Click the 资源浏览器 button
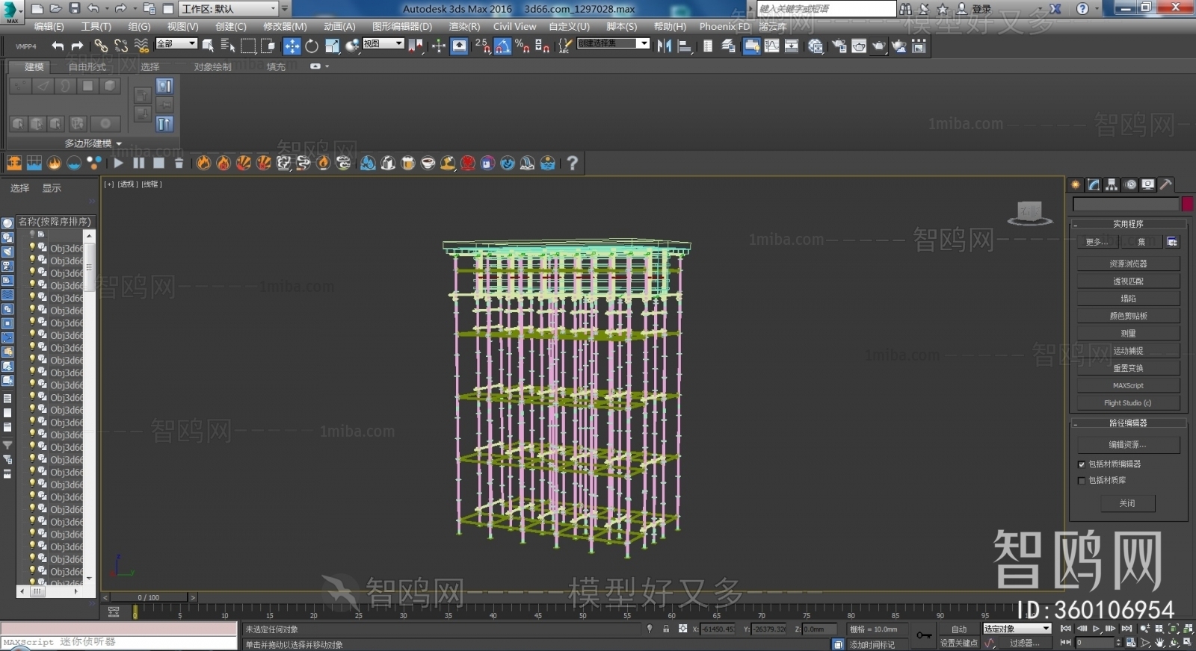Image resolution: width=1196 pixels, height=651 pixels. 1127,264
